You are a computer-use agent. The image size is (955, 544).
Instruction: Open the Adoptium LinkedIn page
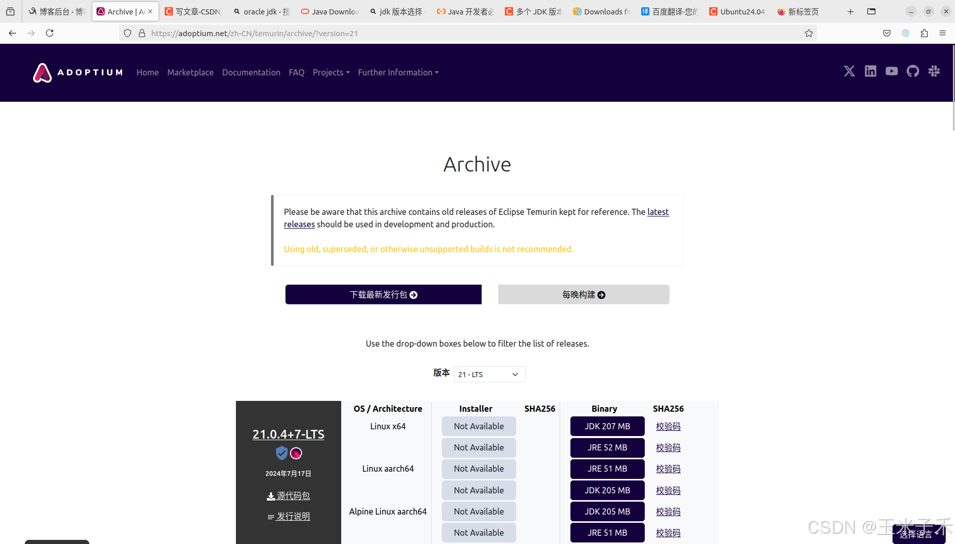coord(870,71)
